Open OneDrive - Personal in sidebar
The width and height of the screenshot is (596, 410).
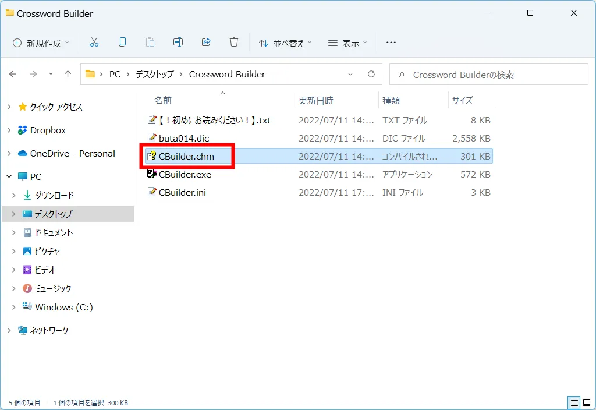click(73, 153)
